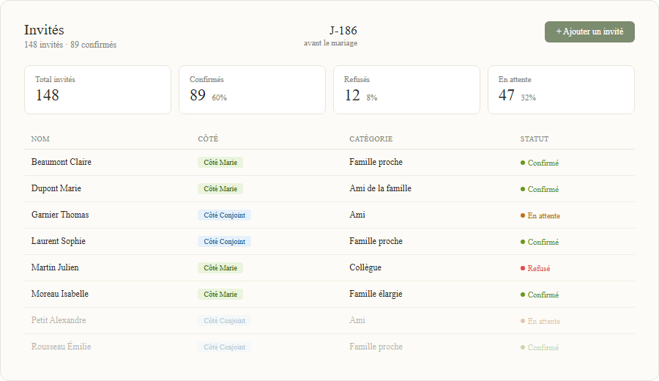The height and width of the screenshot is (381, 659).
Task: Sort by the STATUT column header
Action: (x=535, y=138)
